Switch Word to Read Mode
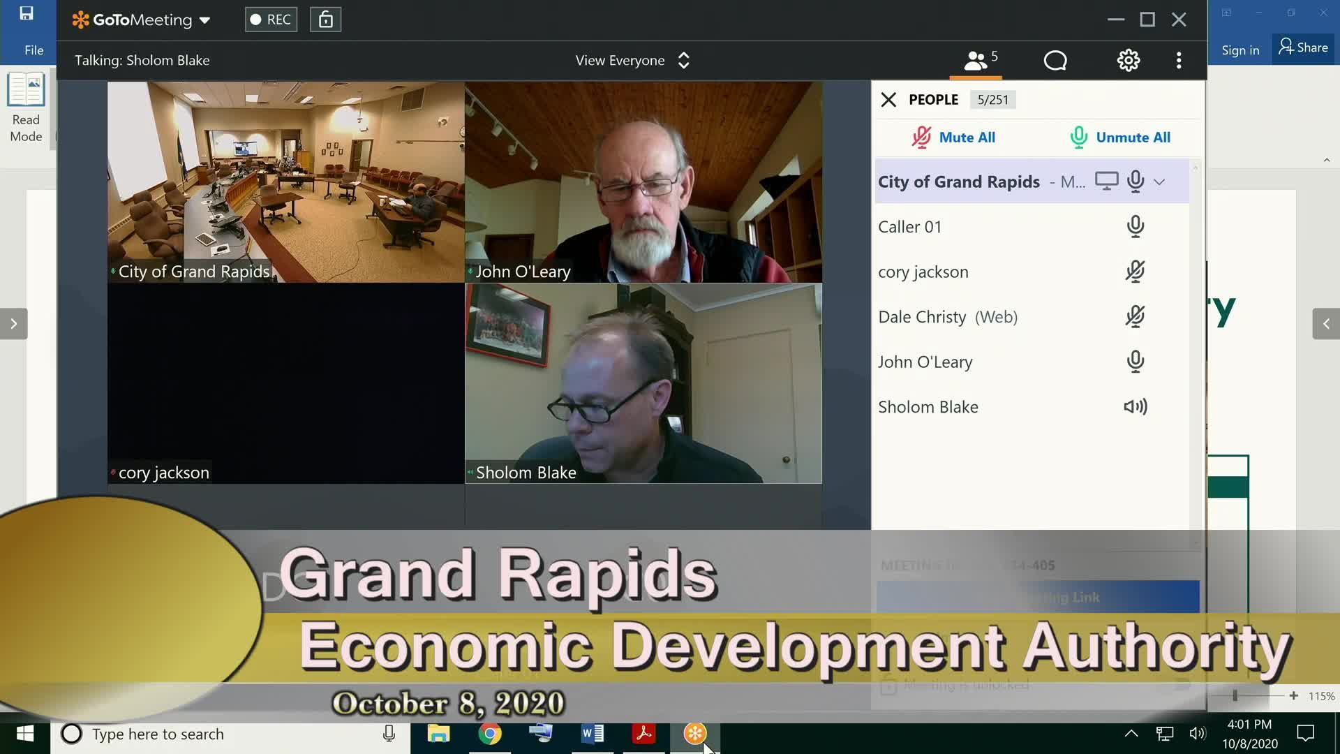The width and height of the screenshot is (1340, 754). [x=26, y=108]
